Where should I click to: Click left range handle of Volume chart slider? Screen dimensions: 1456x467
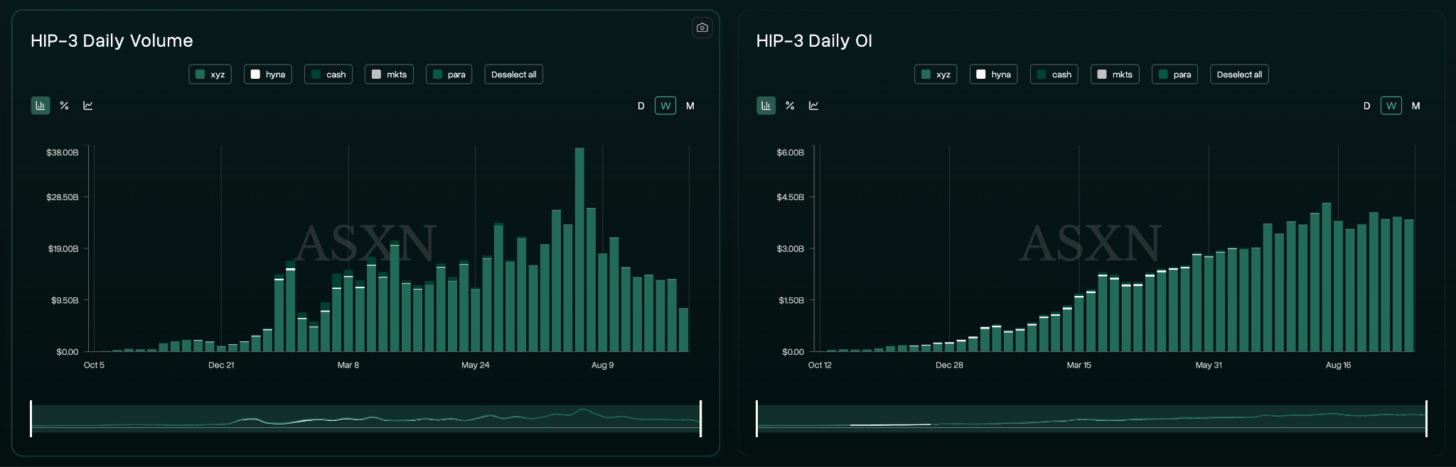(31, 419)
